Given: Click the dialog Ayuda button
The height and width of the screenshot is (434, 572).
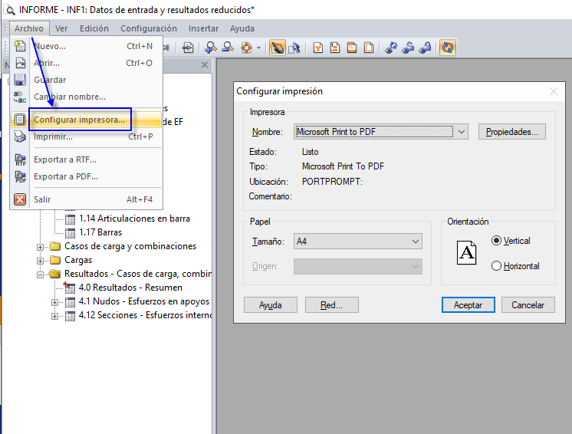Looking at the screenshot, I should tap(271, 305).
